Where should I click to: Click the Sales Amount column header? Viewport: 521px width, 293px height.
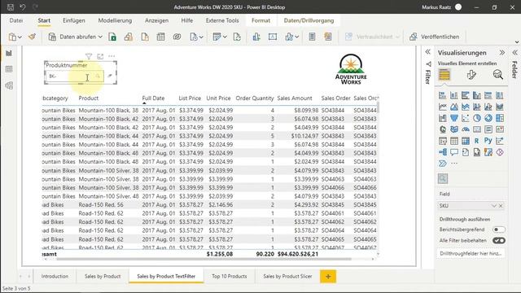point(295,98)
